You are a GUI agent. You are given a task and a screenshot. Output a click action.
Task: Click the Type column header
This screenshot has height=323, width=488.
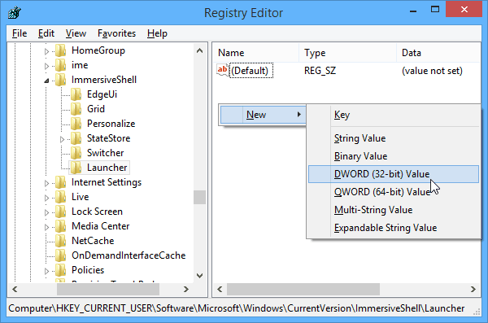(x=347, y=53)
